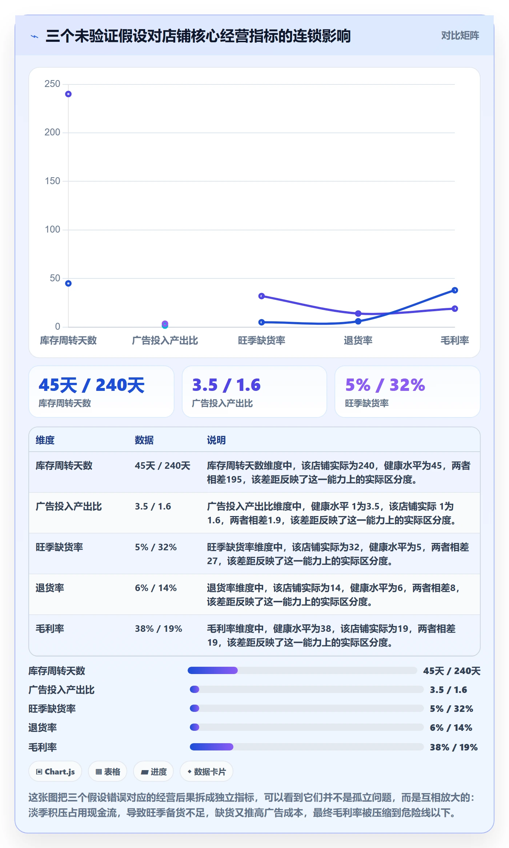The width and height of the screenshot is (509, 848).
Task: Click the progress value 6% / 14%
Action: [451, 728]
